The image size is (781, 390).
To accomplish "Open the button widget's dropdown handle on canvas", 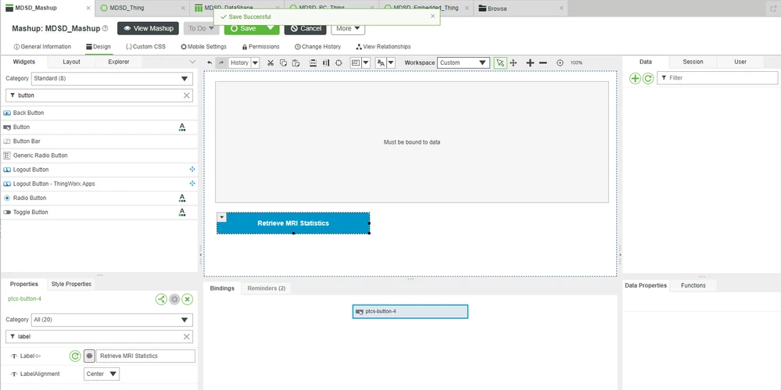I will 222,217.
